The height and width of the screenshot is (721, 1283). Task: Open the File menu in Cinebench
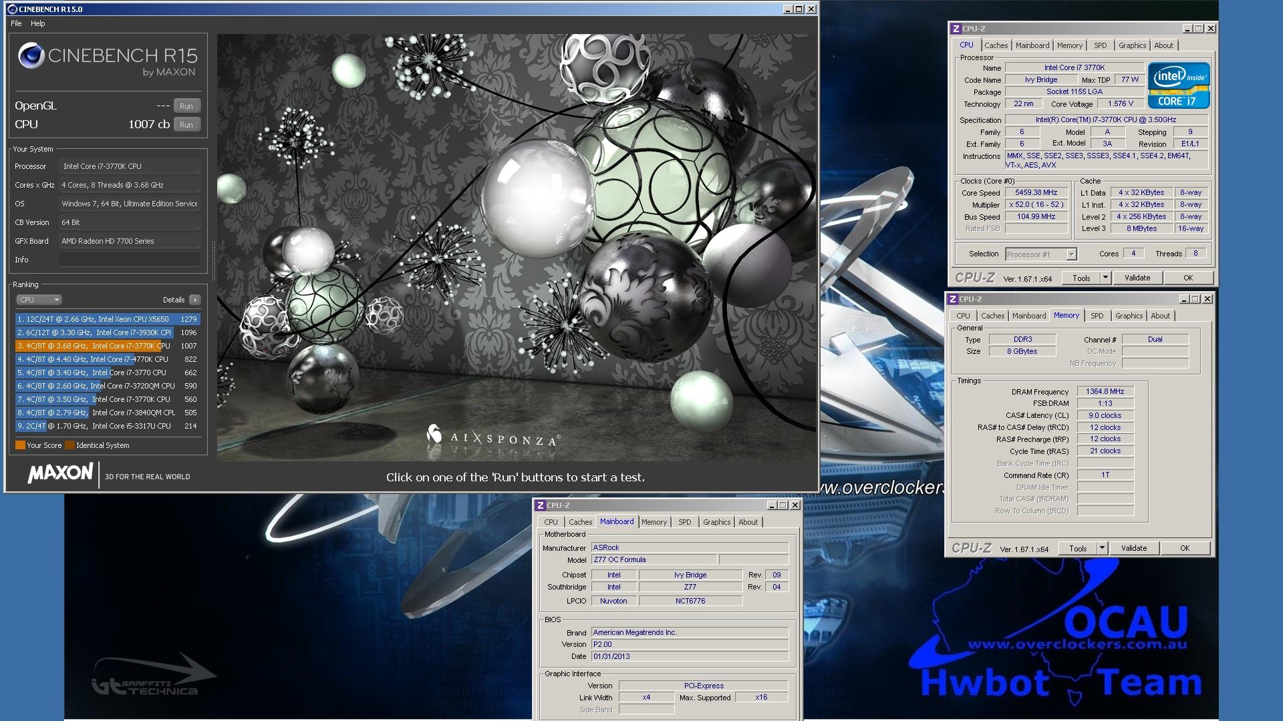[x=16, y=23]
